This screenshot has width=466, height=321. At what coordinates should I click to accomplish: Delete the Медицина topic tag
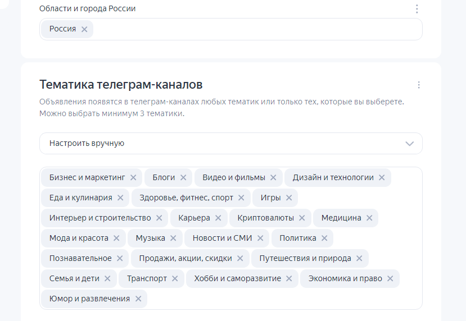tap(369, 218)
